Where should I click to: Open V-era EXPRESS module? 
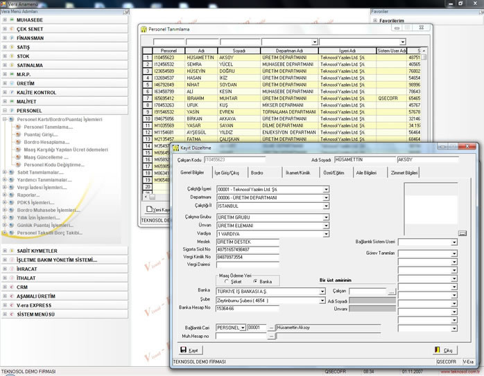tap(64, 305)
